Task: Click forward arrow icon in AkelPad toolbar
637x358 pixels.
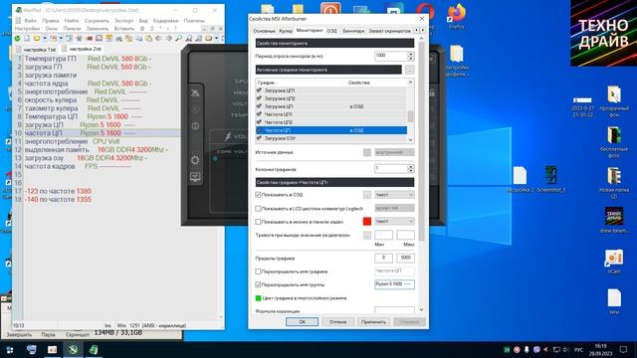Action: pos(168,39)
